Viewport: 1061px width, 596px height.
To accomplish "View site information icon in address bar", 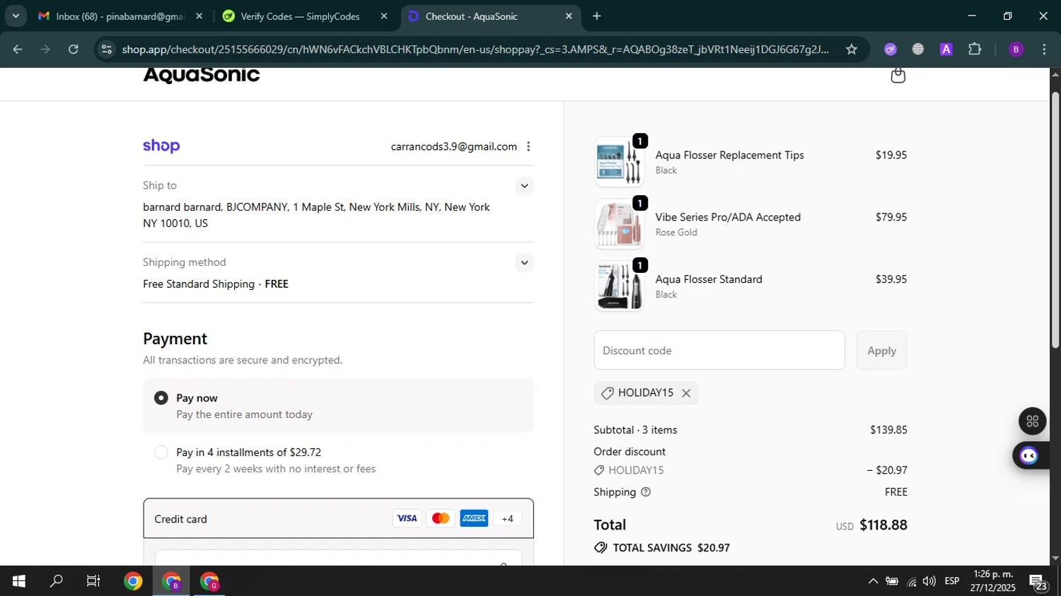I will [106, 49].
